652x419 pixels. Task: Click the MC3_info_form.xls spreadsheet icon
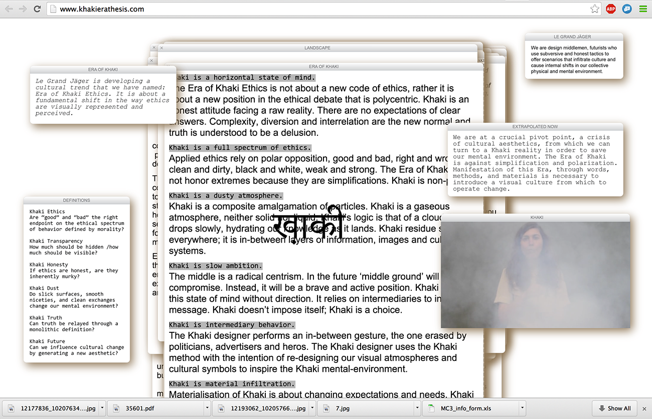tap(431, 408)
